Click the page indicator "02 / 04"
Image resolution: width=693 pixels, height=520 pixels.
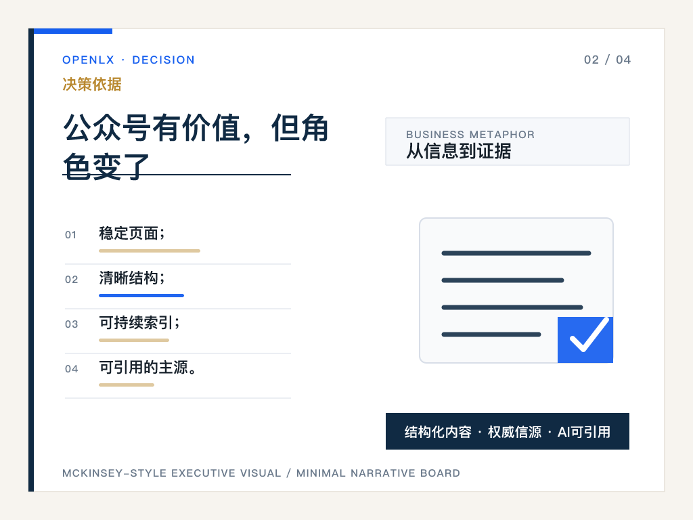[607, 60]
